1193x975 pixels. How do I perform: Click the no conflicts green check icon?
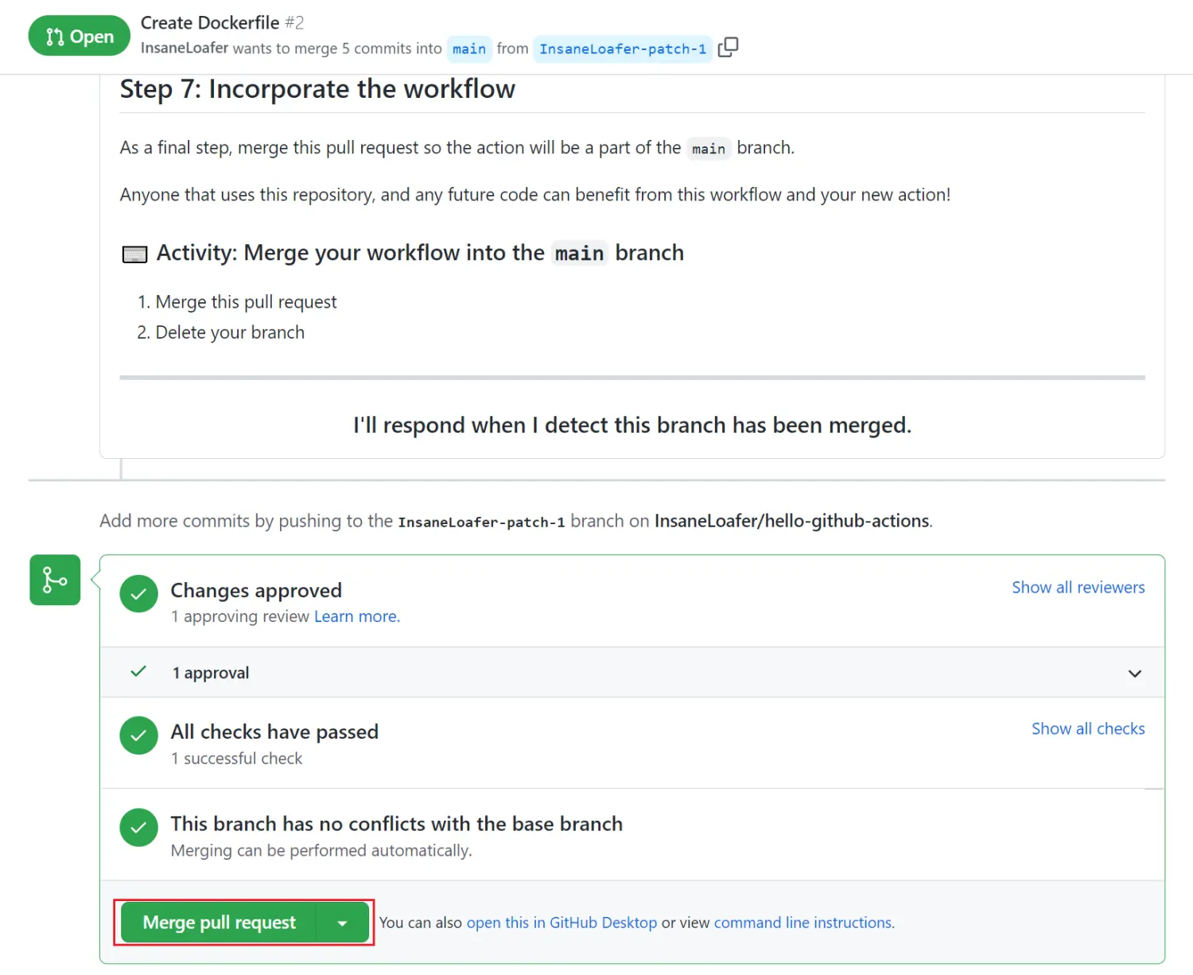click(138, 828)
